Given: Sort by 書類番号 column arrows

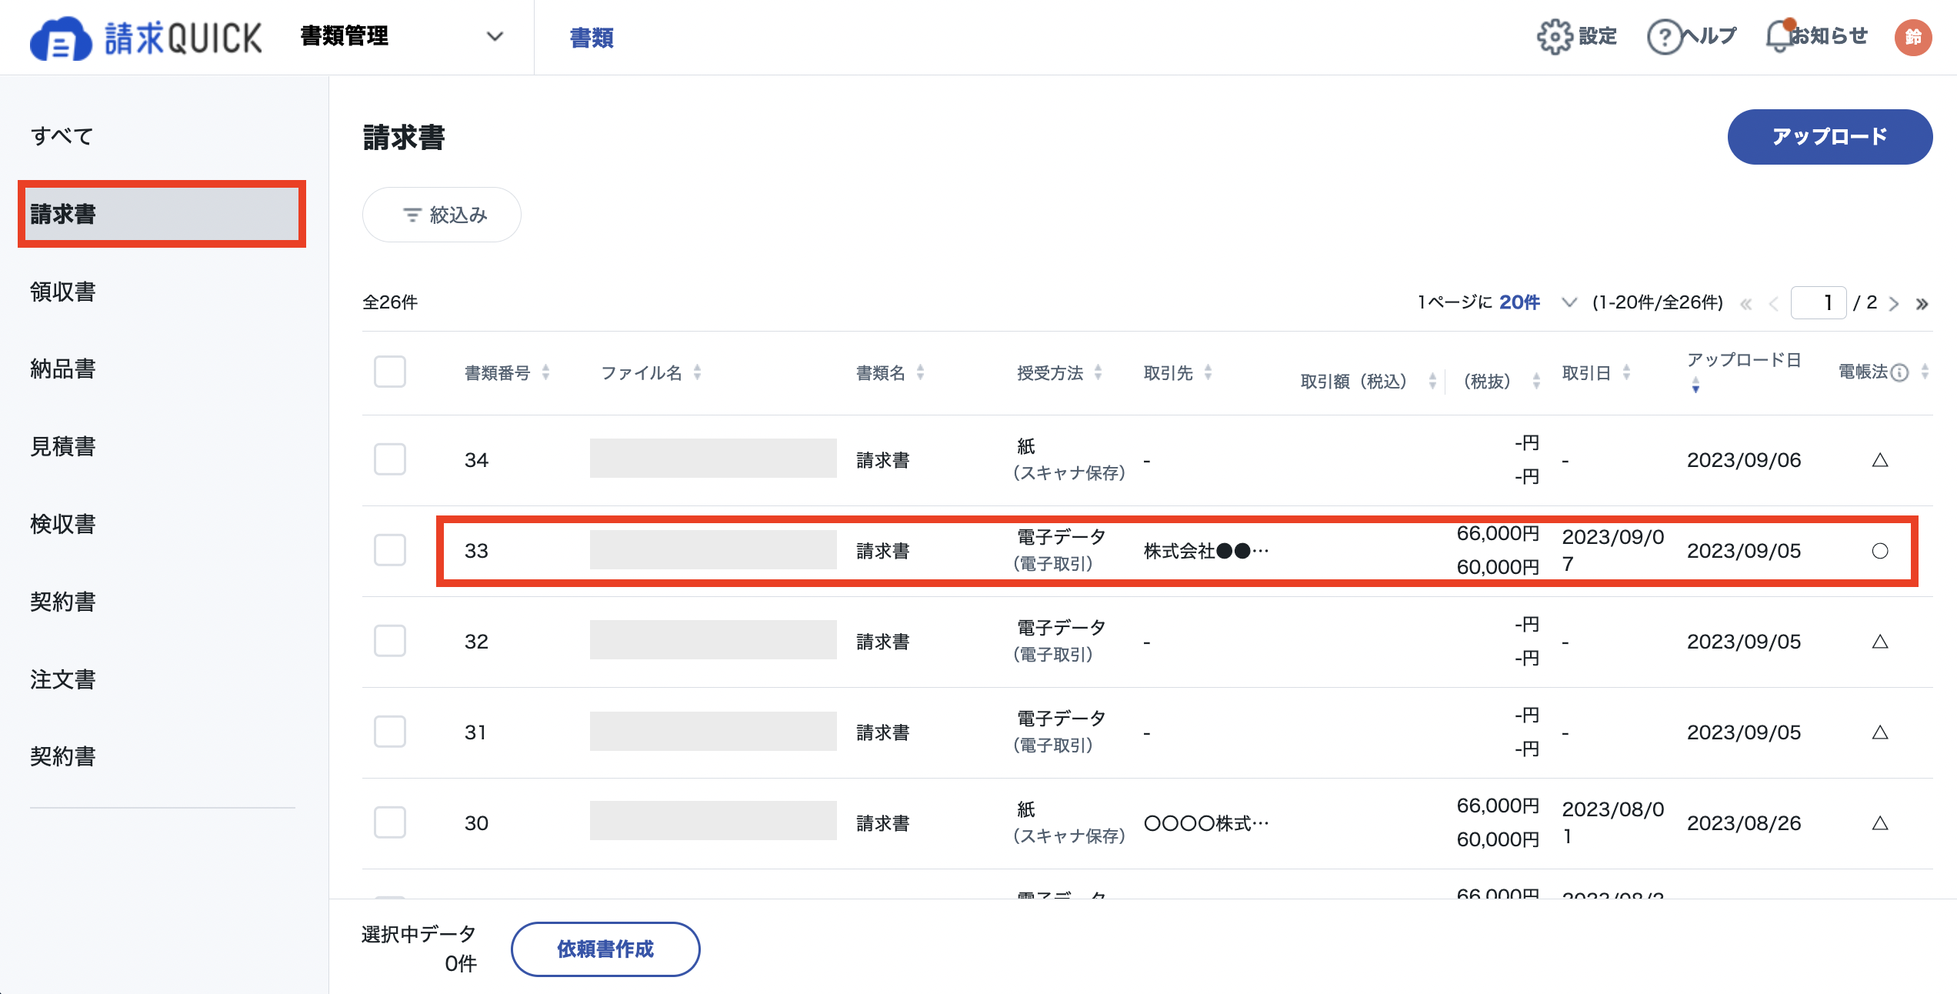Looking at the screenshot, I should click(545, 372).
